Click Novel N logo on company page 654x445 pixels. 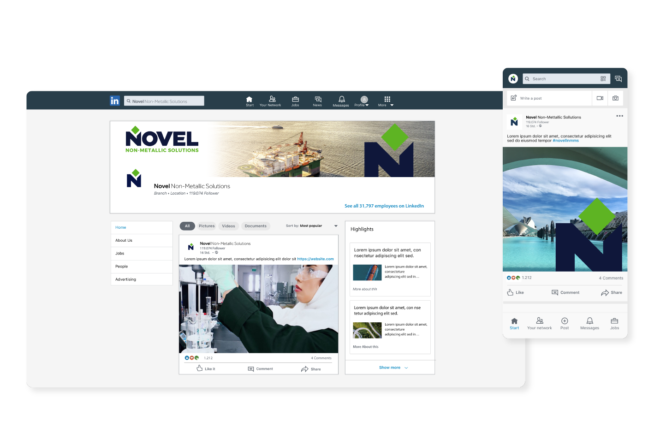[134, 178]
